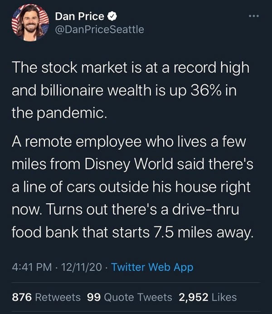View the 876 Retweets list

click(46, 297)
